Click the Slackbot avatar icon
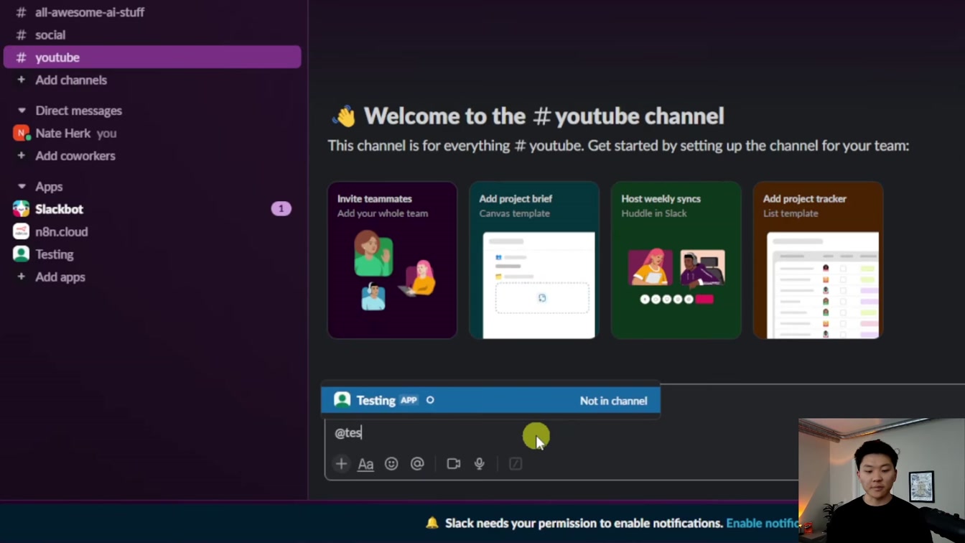This screenshot has width=965, height=543. 21,209
